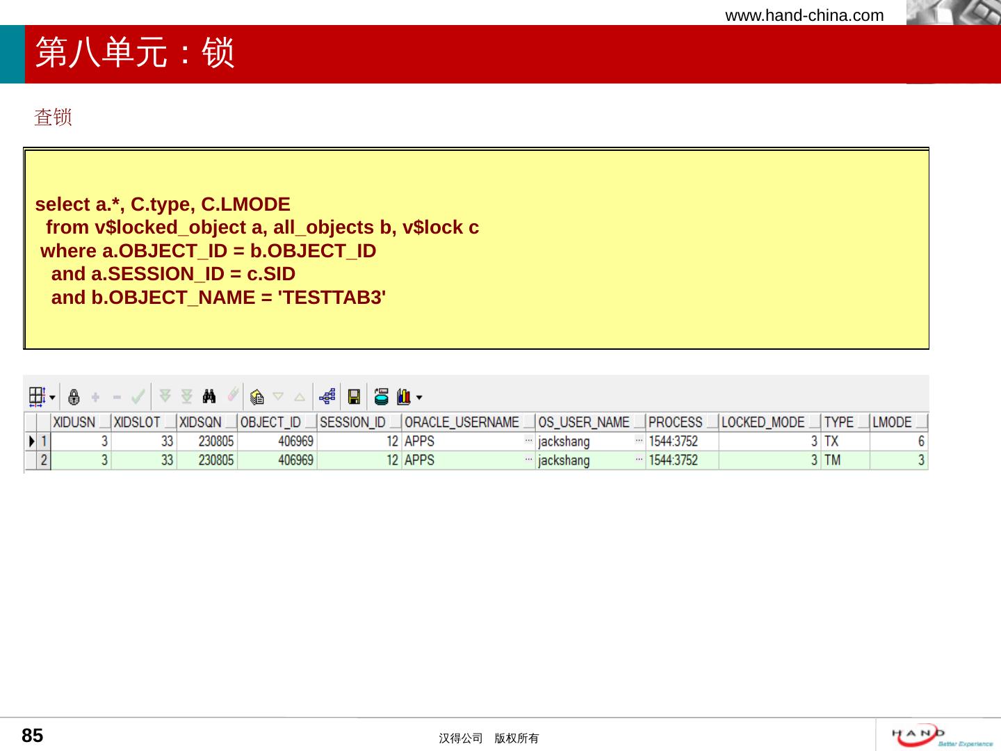Click the OBJECT_ID column header
The image size is (1001, 751).
(x=270, y=422)
